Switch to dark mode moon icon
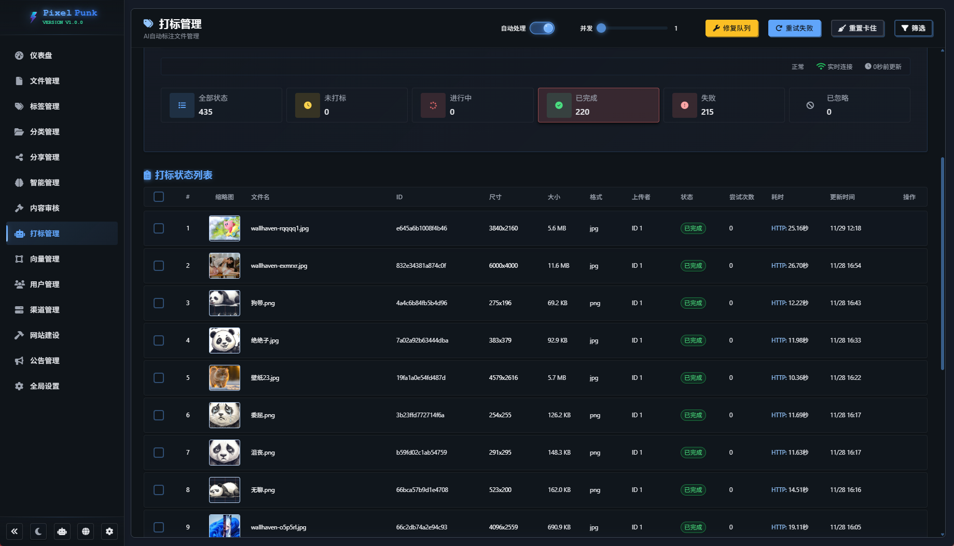This screenshot has height=546, width=954. [38, 531]
